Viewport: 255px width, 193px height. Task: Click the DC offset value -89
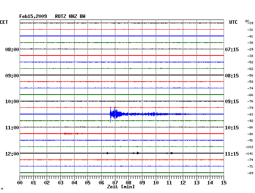click(x=250, y=173)
